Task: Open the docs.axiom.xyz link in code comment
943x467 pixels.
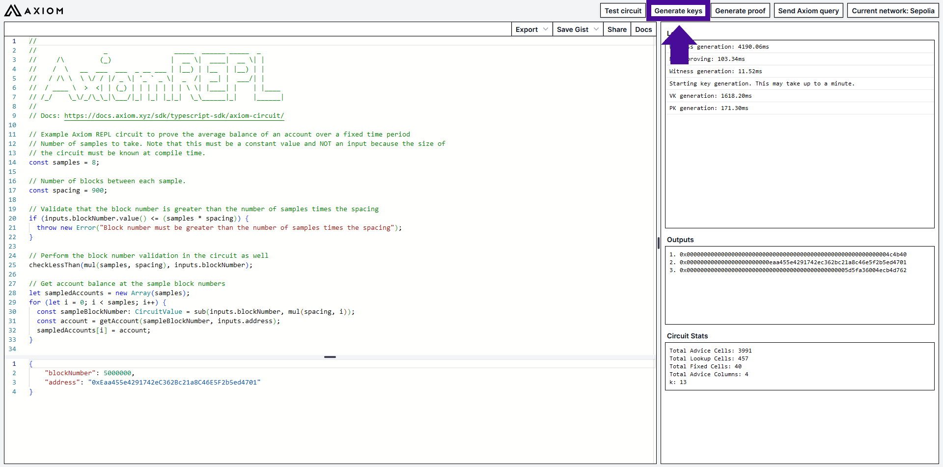Action: point(174,116)
